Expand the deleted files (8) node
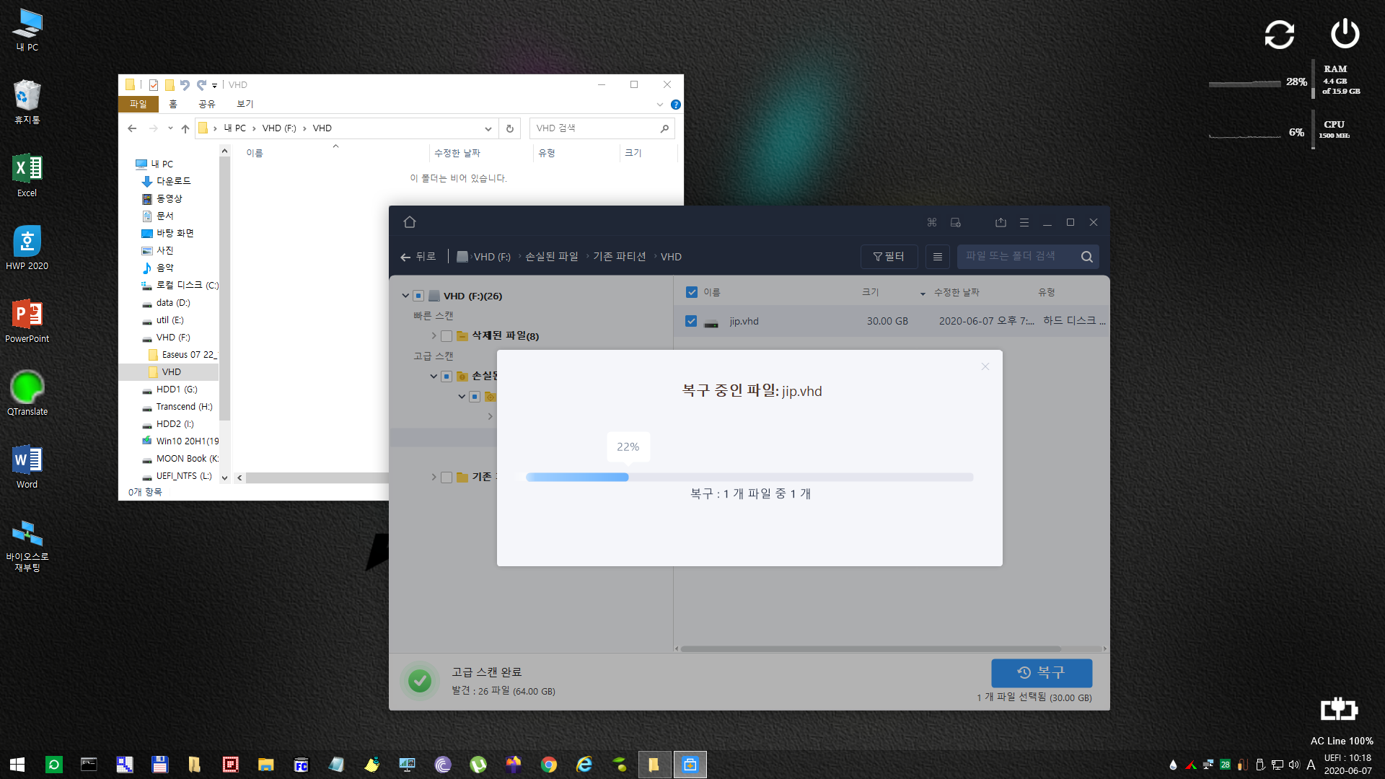This screenshot has width=1385, height=779. (x=434, y=336)
